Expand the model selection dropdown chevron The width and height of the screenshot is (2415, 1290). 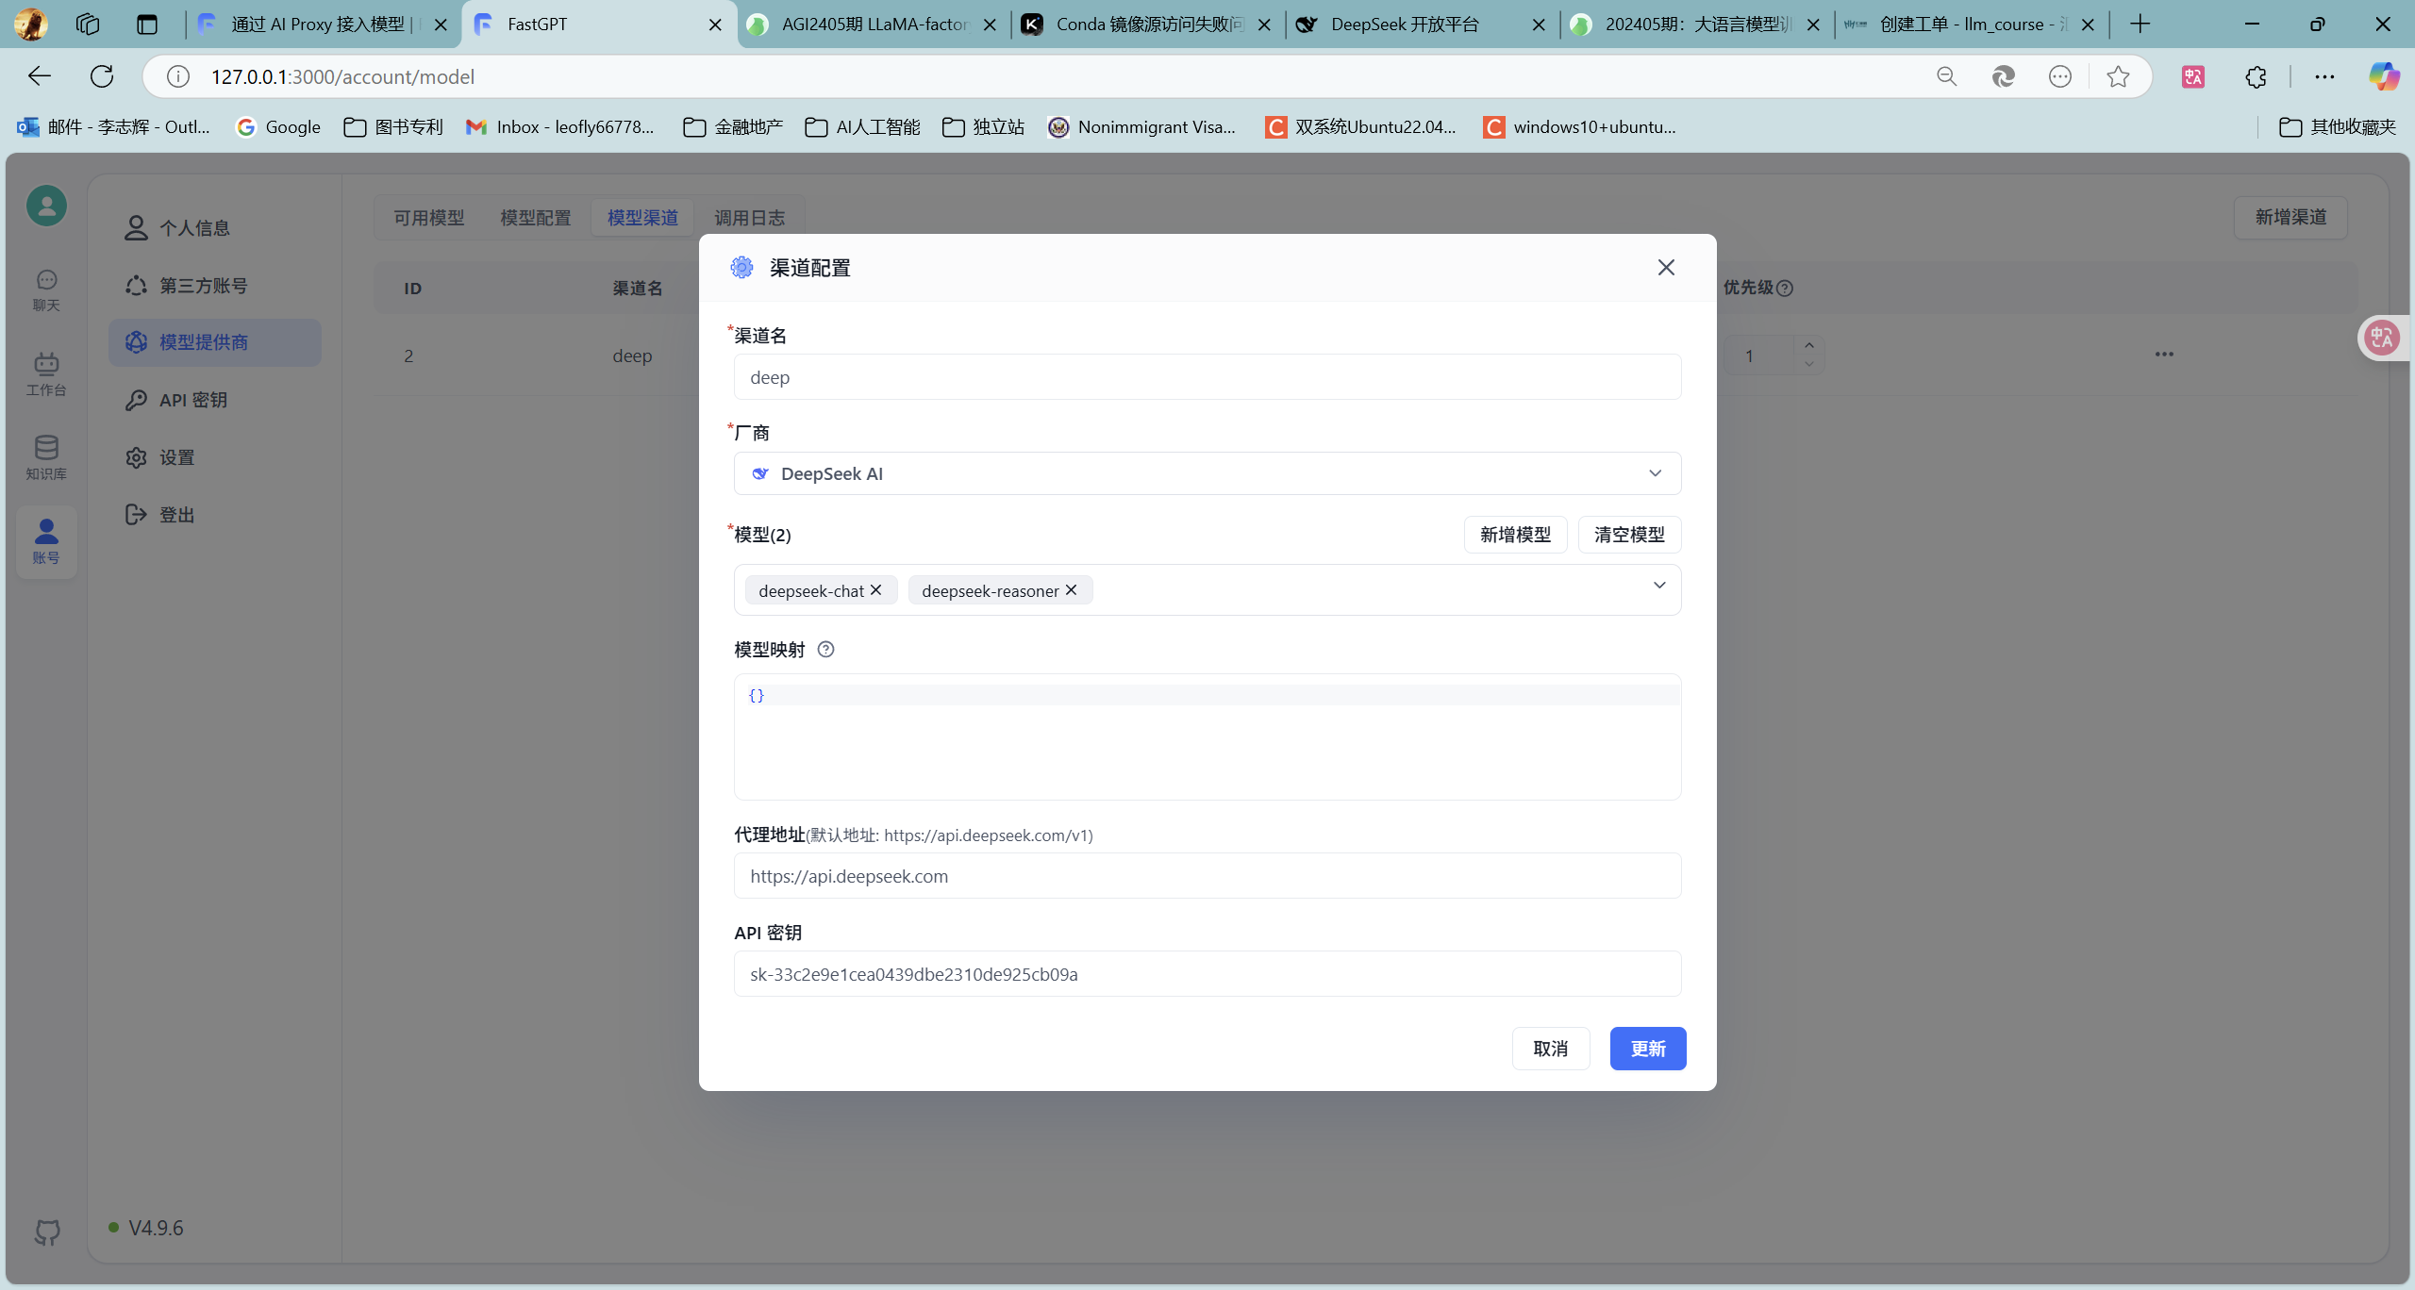[x=1659, y=586]
